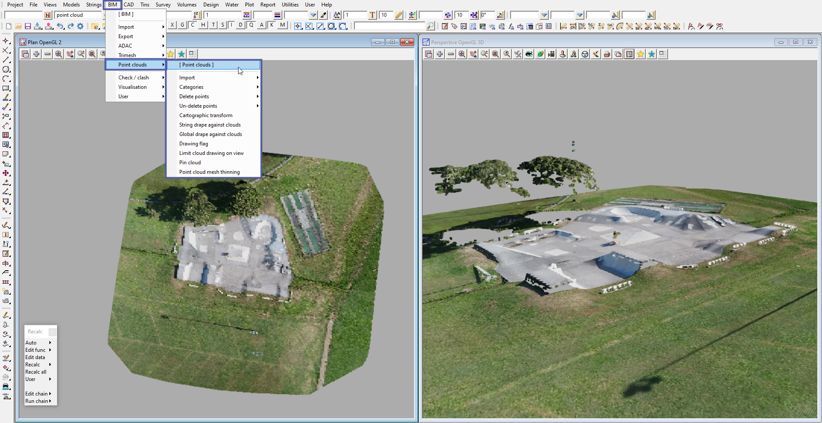This screenshot has height=423, width=822.
Task: Click the walking person icon in Perspective toolbar
Action: pos(574,54)
